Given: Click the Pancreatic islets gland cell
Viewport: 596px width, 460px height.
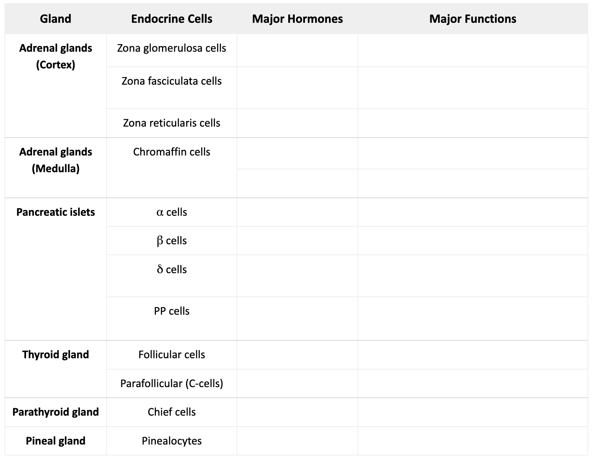Looking at the screenshot, I should tap(55, 212).
